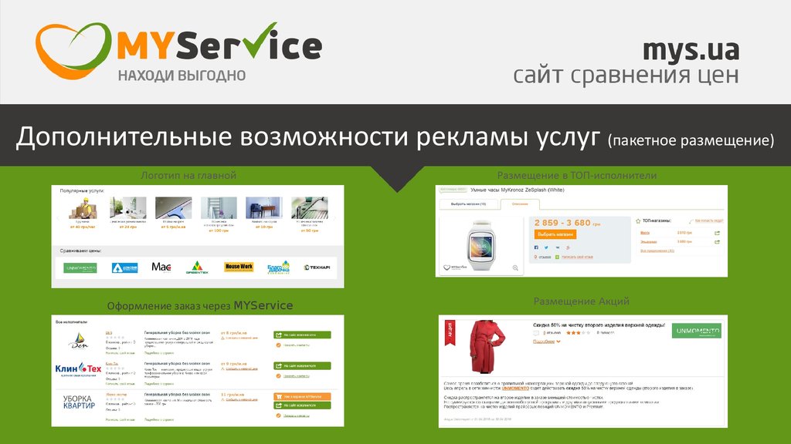Click the House Work yellow logo
Image resolution: width=791 pixels, height=444 pixels.
239,267
